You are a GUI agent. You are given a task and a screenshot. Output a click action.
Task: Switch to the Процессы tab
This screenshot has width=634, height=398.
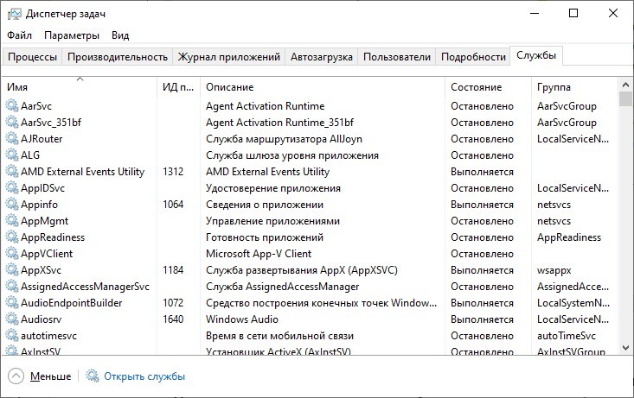(x=32, y=57)
